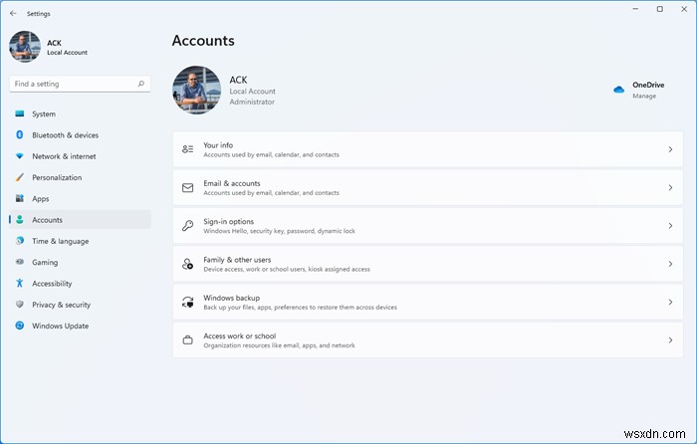Click the Gaming controller icon
The image size is (697, 444).
point(20,262)
